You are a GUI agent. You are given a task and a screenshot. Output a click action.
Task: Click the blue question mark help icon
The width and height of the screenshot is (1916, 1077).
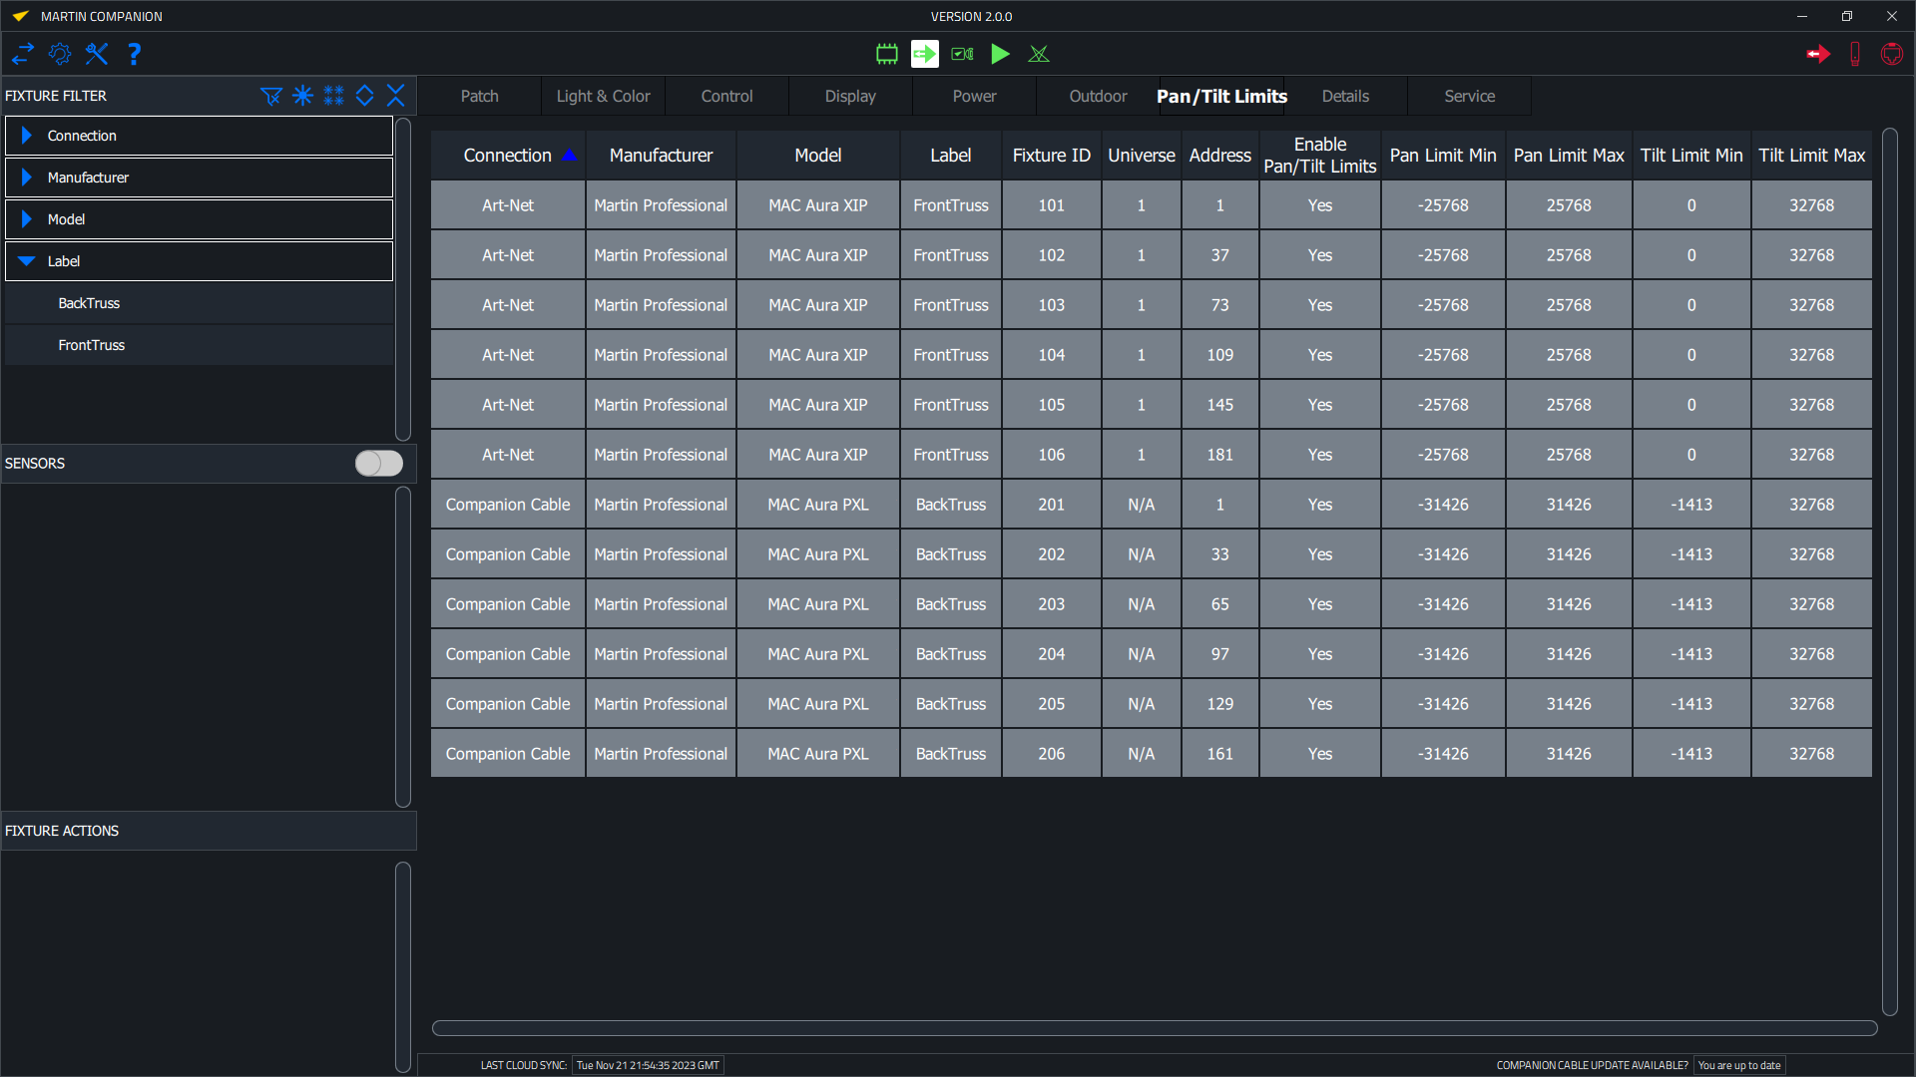[134, 54]
